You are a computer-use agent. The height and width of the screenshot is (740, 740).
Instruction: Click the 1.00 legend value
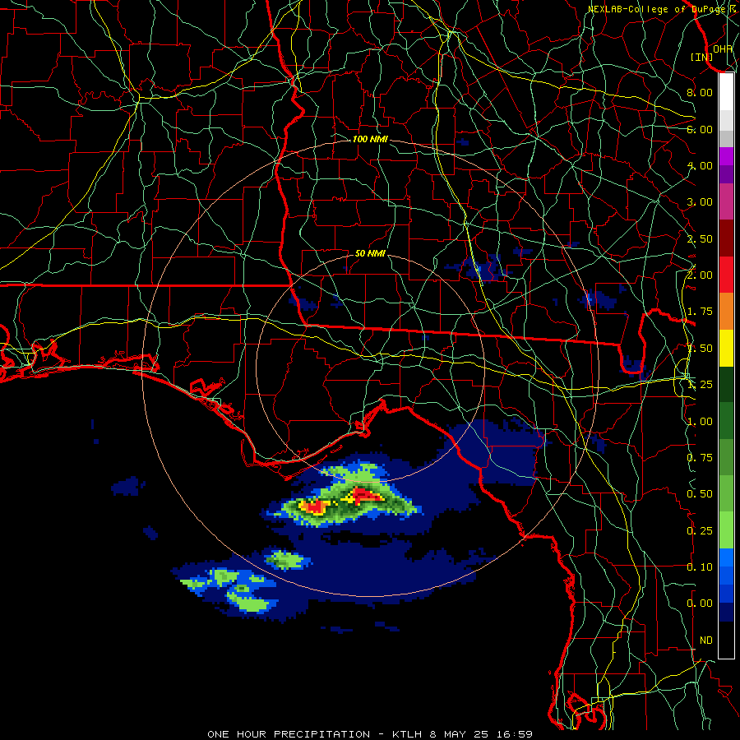coord(700,422)
